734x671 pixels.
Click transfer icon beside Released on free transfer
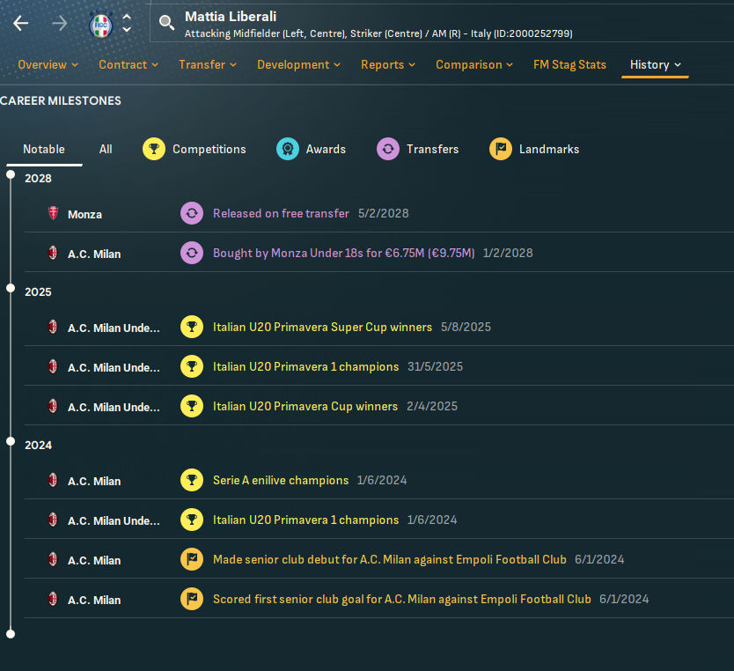point(191,213)
